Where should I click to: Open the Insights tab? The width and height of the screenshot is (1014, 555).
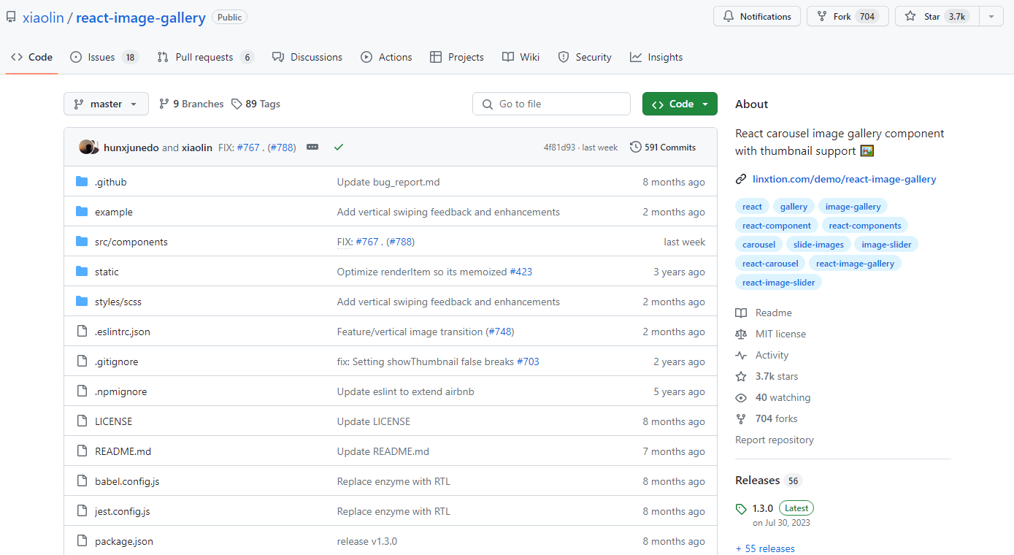656,56
